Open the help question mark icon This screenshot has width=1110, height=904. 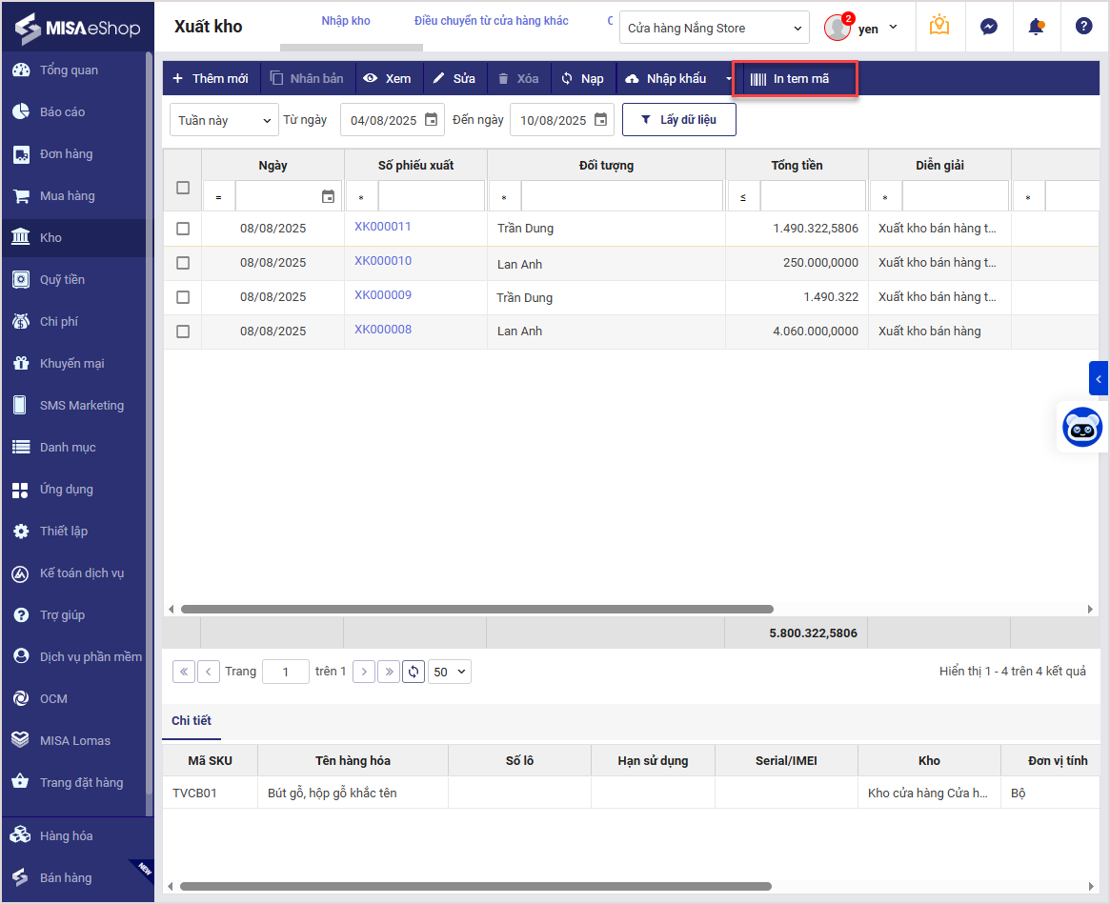[1083, 27]
